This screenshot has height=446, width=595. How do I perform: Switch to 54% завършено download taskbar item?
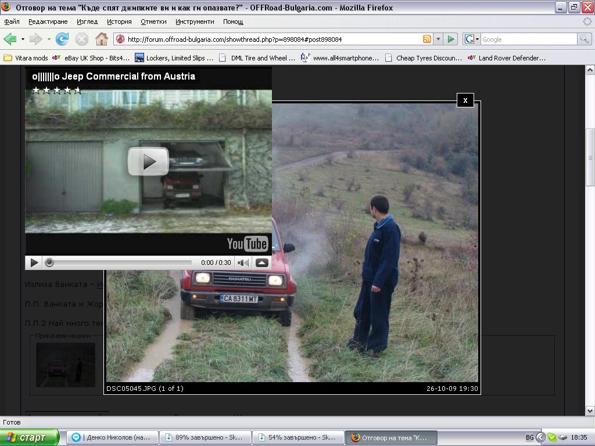click(x=298, y=438)
